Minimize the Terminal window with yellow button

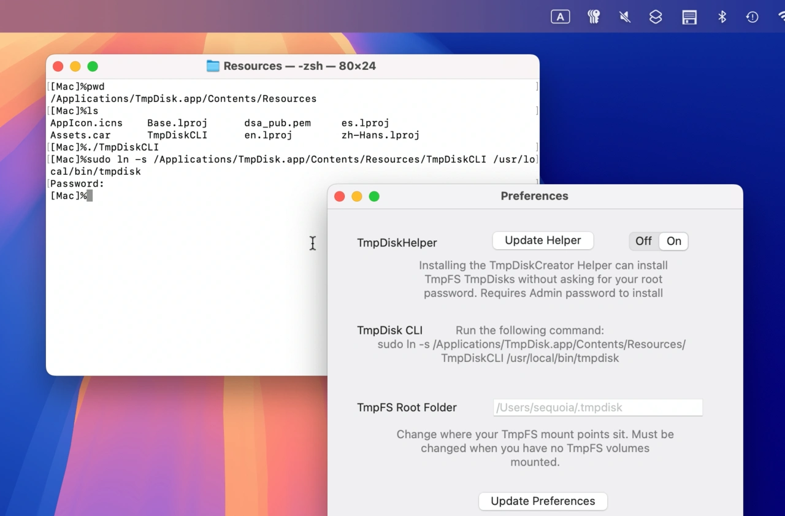click(x=75, y=66)
